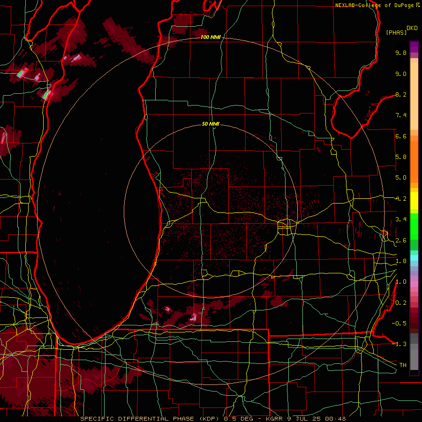This screenshot has height=422, width=422.
Task: Click the 7.4 scale value
Action: [x=401, y=115]
